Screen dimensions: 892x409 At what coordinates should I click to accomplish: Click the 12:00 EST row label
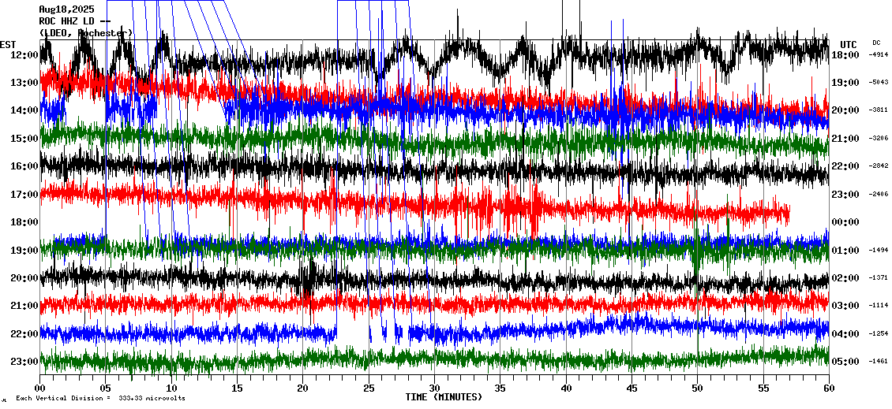(24, 55)
